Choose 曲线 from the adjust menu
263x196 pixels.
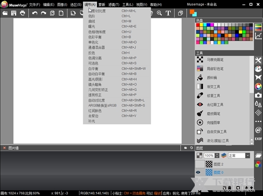[x=117, y=21]
